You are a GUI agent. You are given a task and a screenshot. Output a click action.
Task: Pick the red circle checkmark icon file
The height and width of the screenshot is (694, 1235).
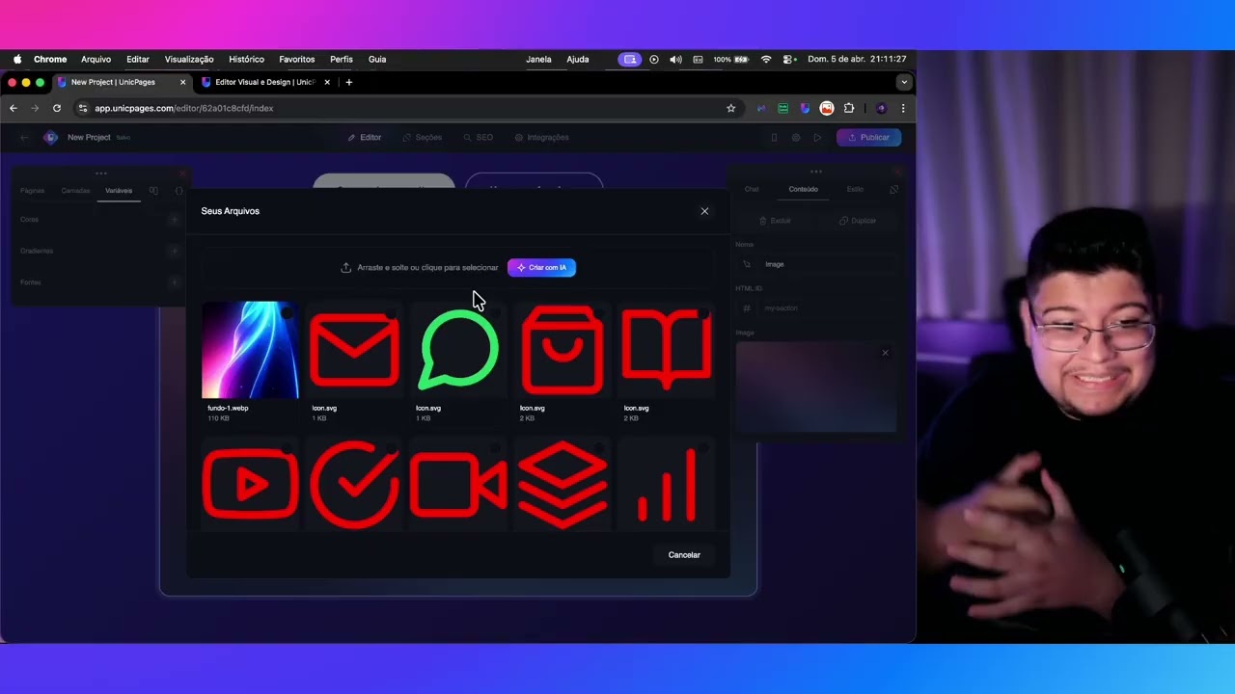(x=354, y=484)
